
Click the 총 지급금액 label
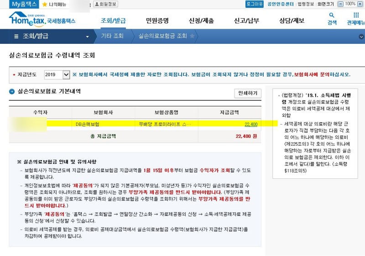click(x=103, y=136)
